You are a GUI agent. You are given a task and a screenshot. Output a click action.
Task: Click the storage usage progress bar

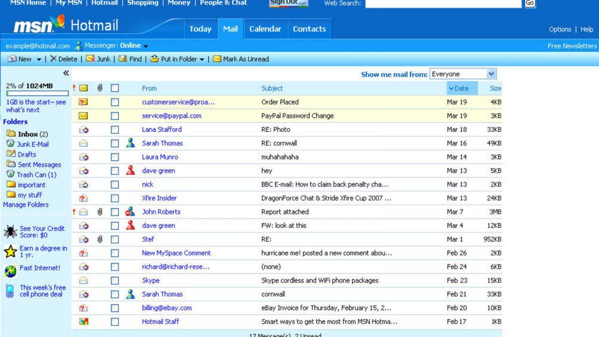click(x=37, y=93)
